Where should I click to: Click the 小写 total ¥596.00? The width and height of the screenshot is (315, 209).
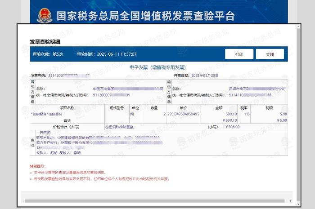[x=233, y=127]
